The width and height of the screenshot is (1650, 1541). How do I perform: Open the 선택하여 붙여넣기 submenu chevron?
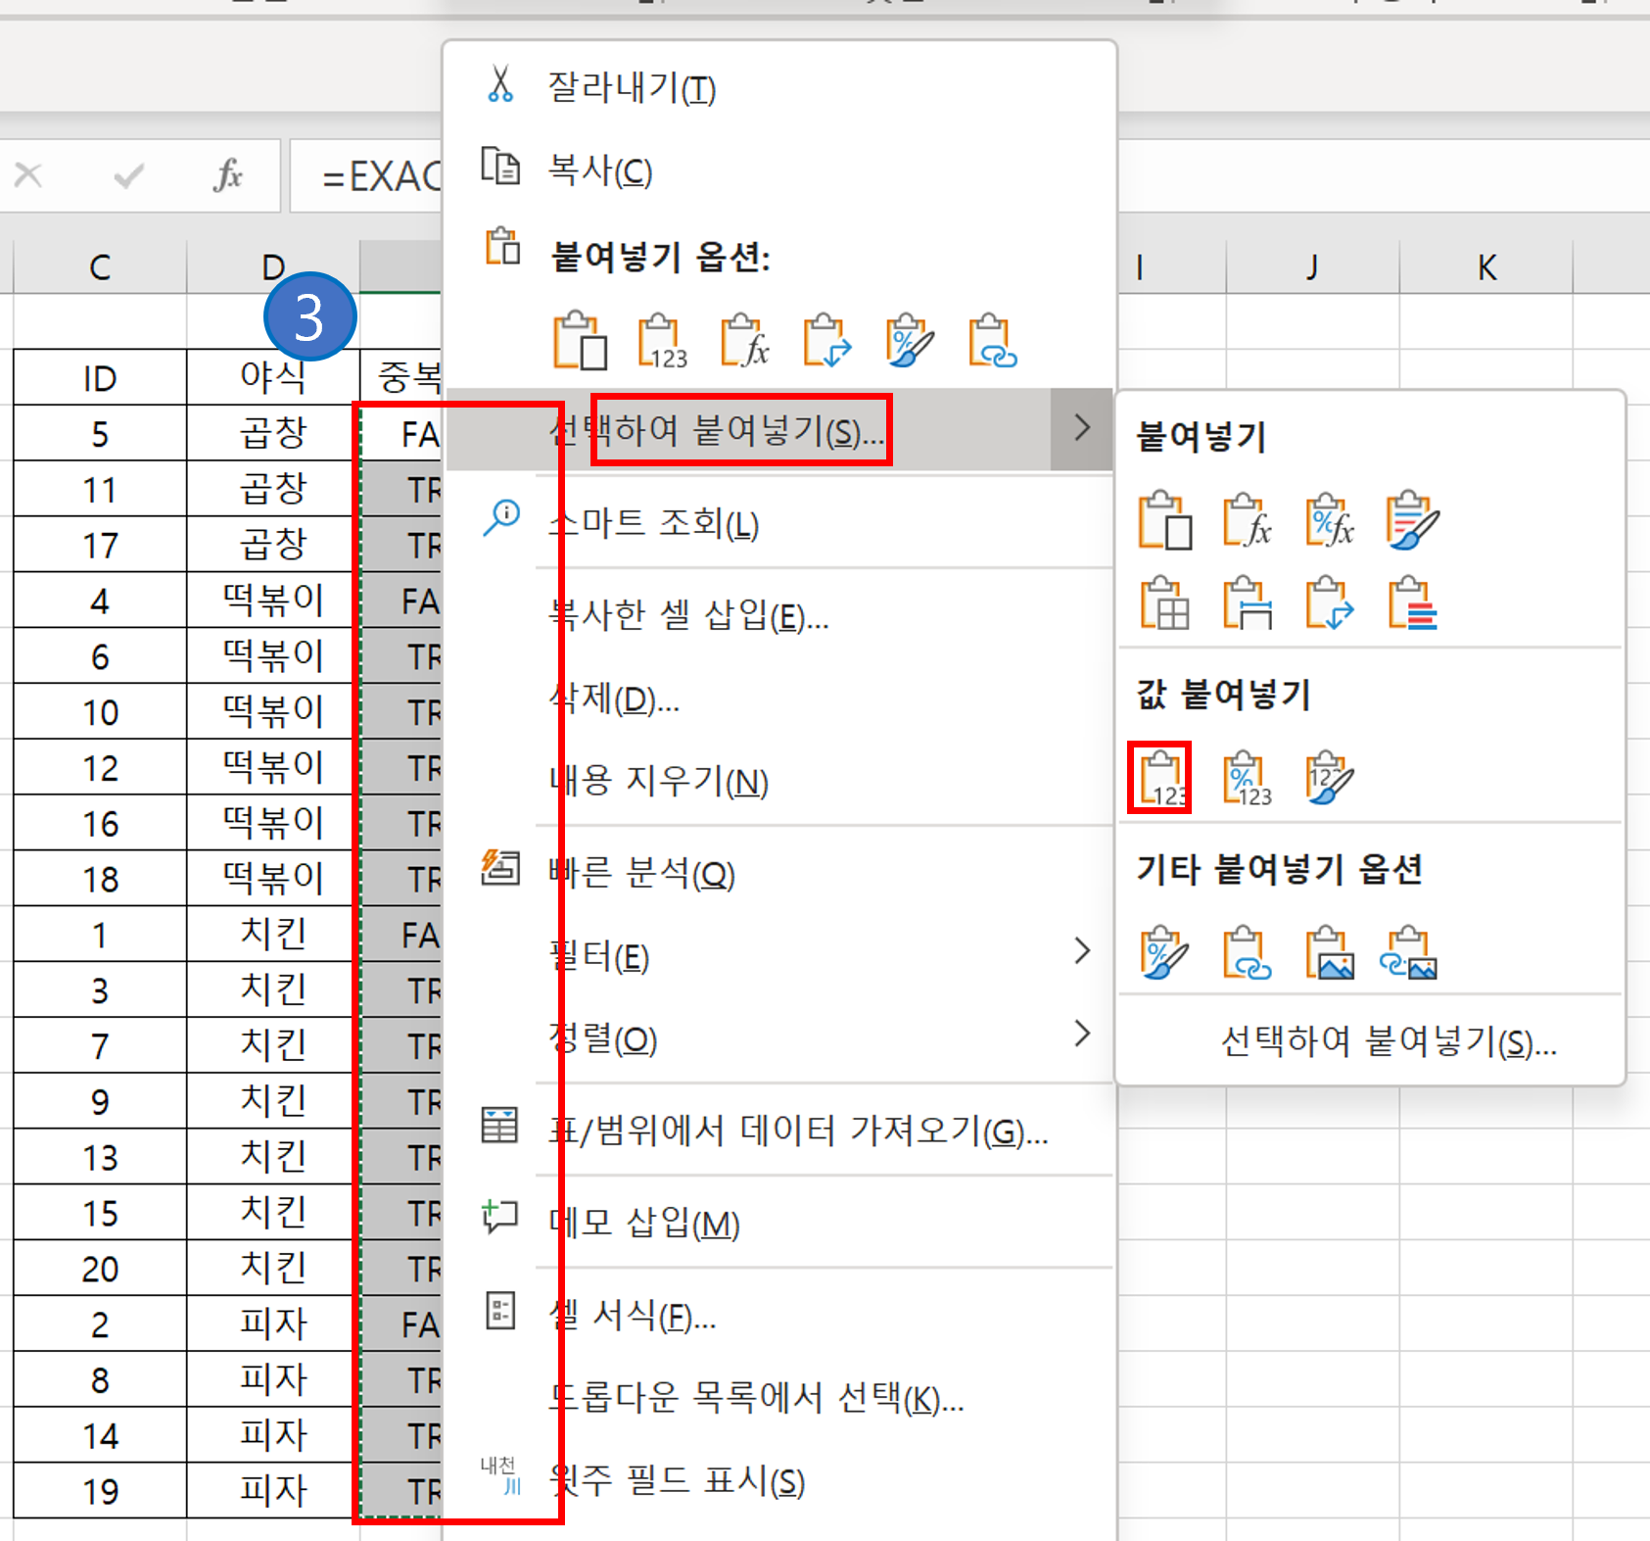pos(1082,428)
